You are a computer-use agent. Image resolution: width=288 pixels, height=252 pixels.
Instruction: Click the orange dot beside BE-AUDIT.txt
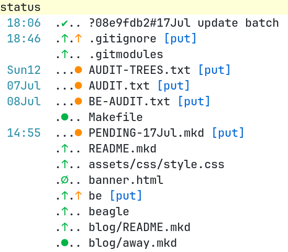click(79, 101)
